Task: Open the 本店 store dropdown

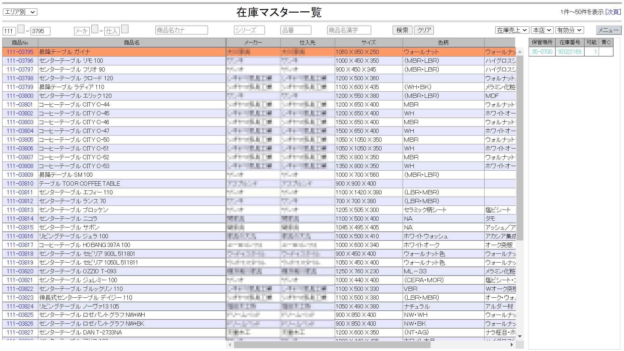Action: 542,30
